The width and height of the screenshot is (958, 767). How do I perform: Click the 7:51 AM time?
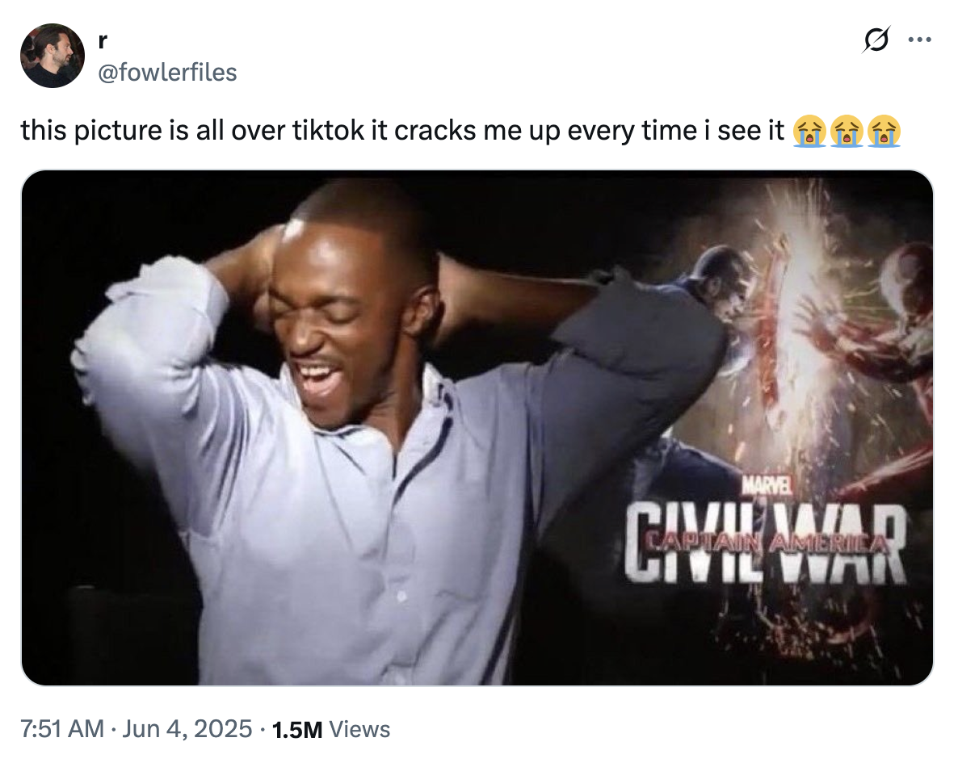pyautogui.click(x=63, y=729)
